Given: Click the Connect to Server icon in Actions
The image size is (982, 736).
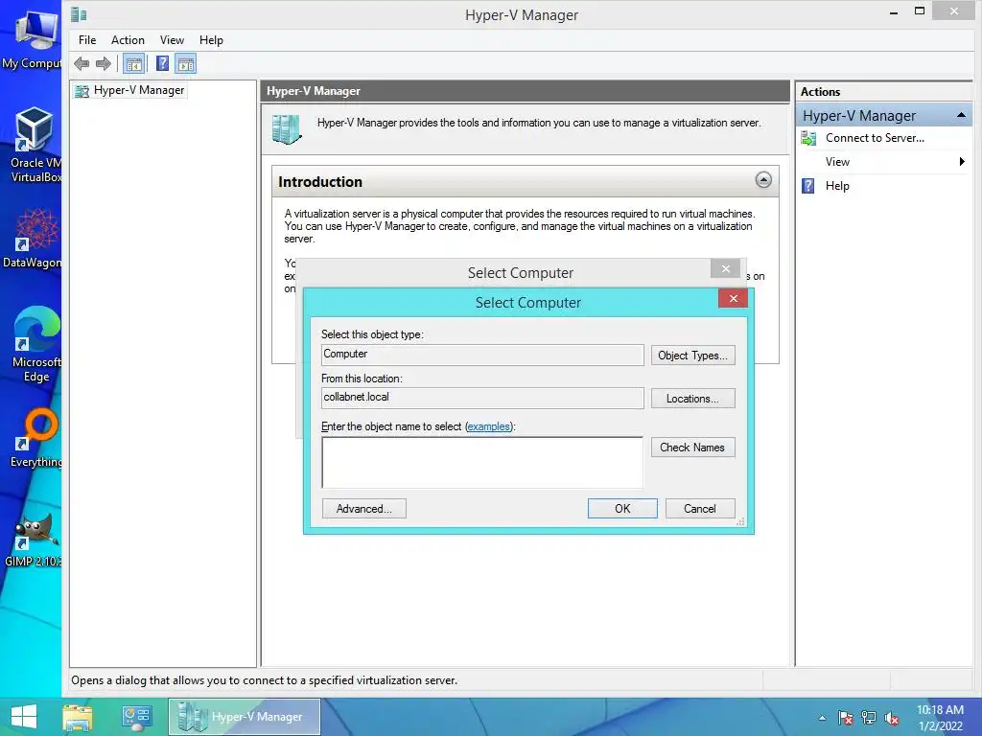Looking at the screenshot, I should tap(808, 138).
